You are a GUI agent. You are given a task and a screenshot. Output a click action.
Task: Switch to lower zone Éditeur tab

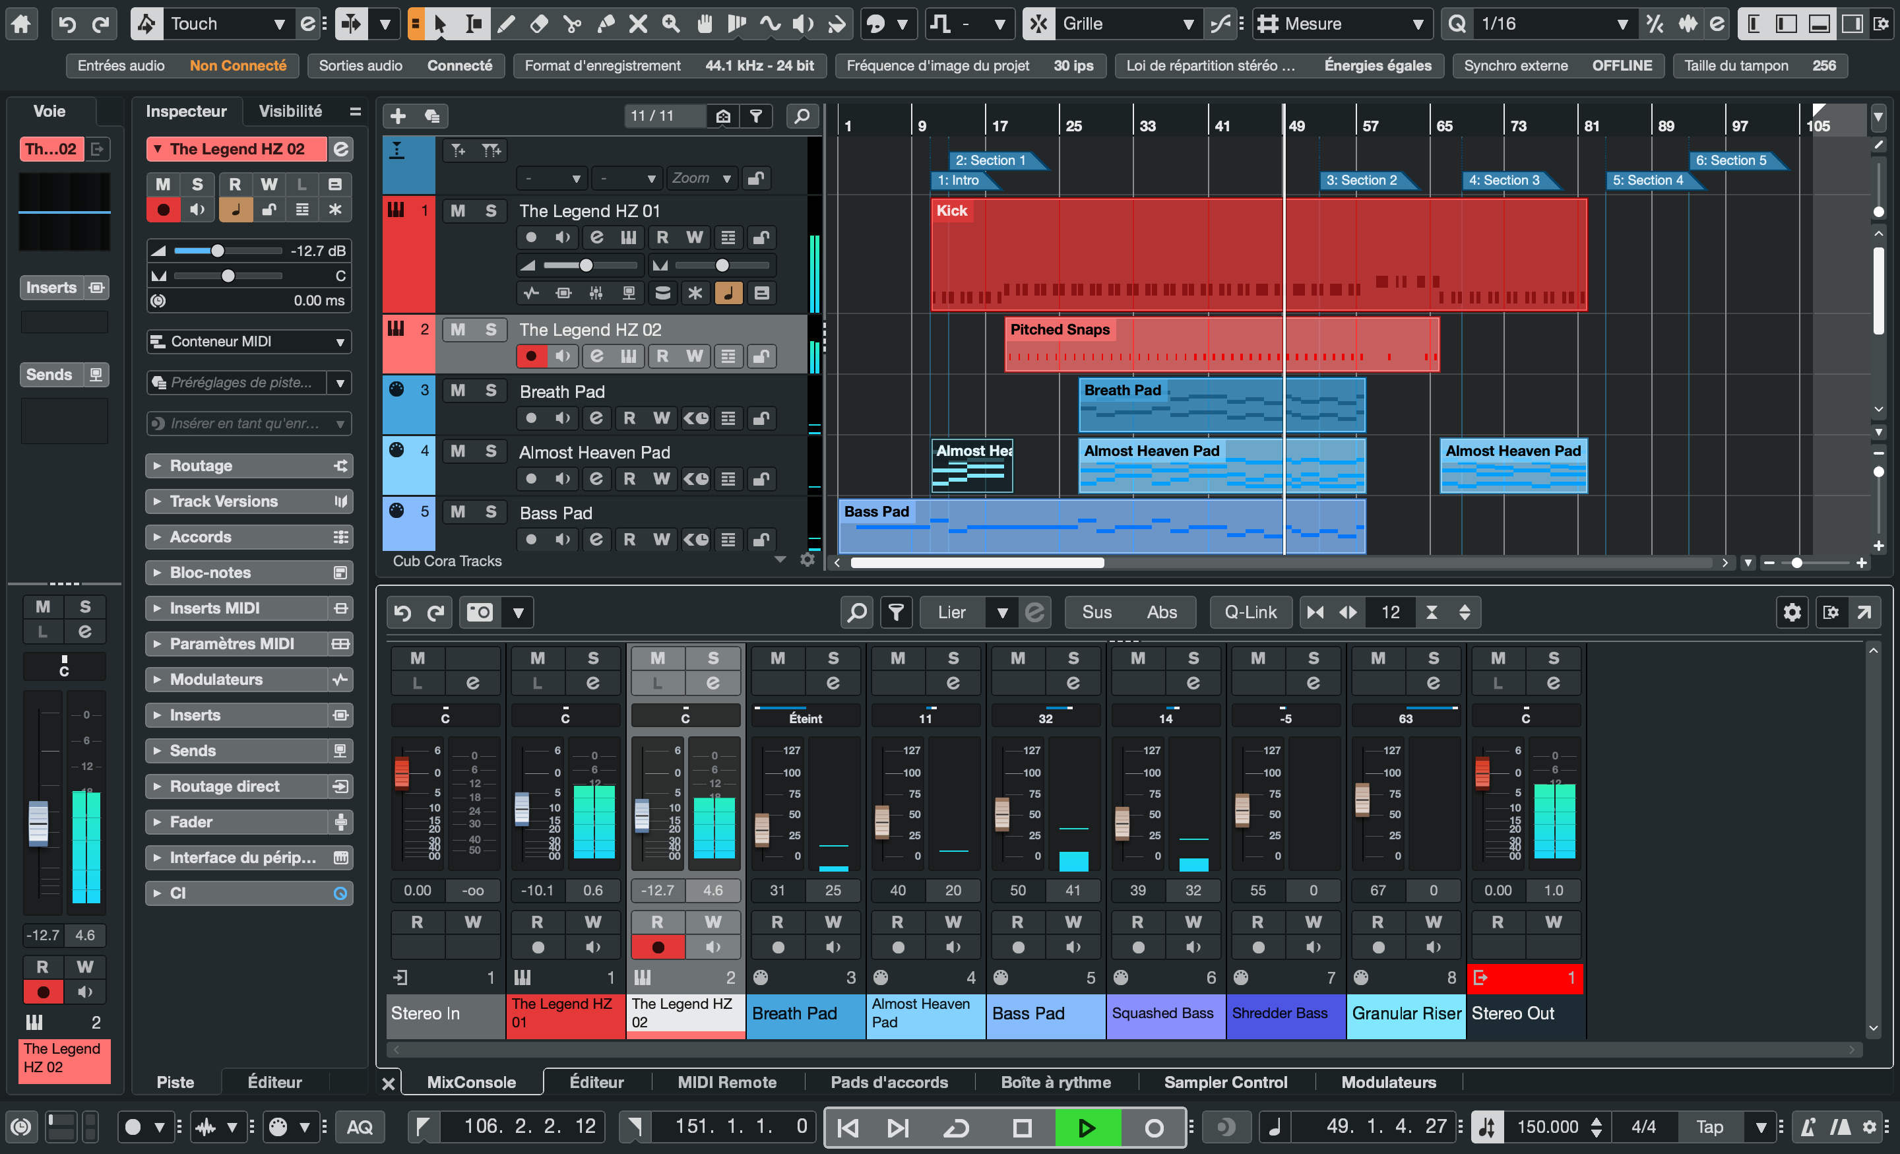(x=596, y=1082)
